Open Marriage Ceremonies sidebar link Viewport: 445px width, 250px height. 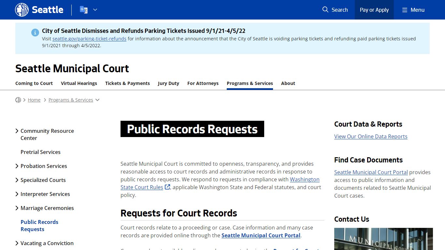point(47,208)
